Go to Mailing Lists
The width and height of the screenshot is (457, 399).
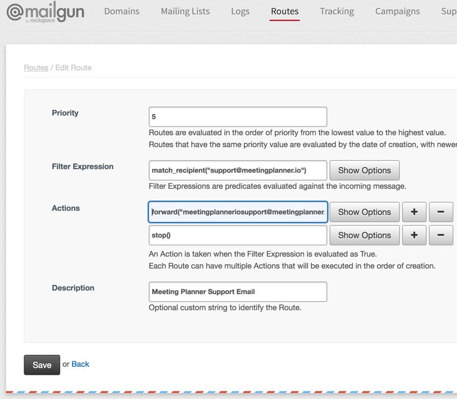click(185, 11)
